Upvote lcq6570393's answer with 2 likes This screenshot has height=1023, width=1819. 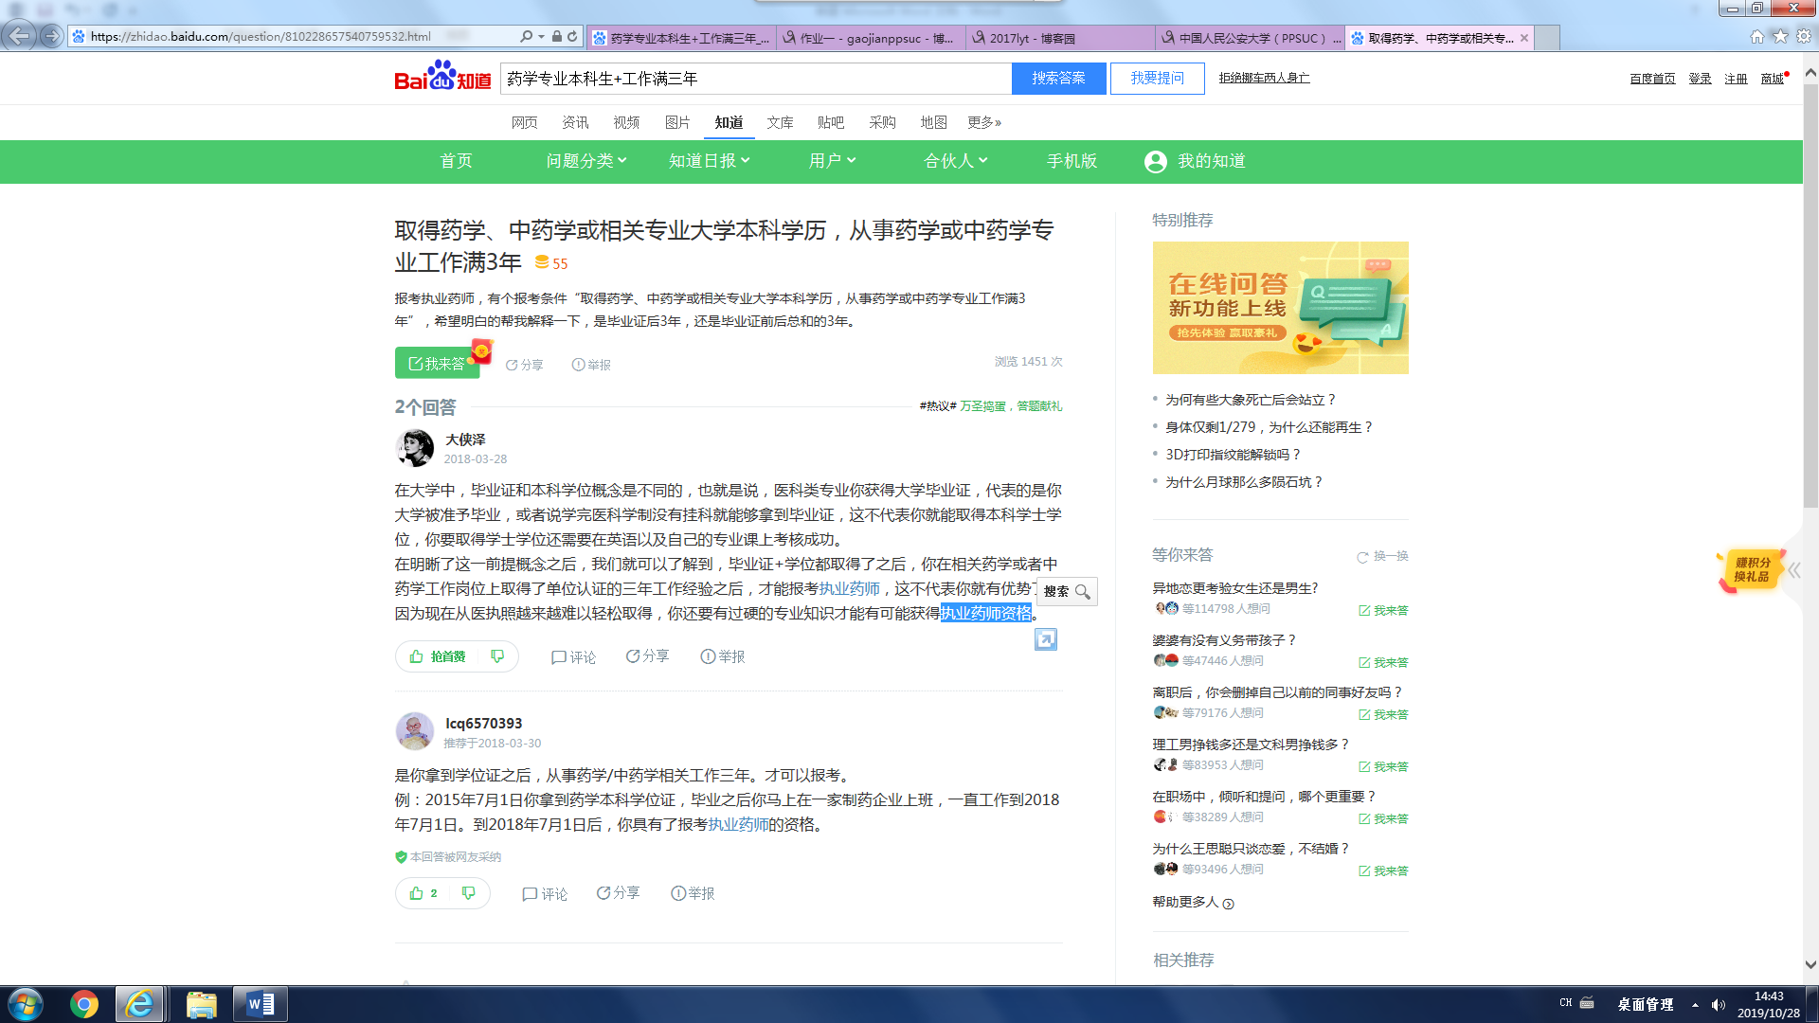[417, 893]
